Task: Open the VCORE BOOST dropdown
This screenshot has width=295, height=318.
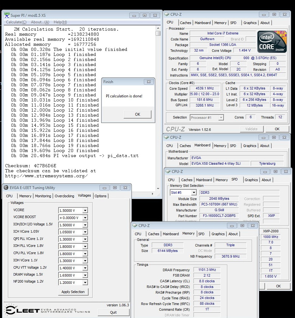Action: click(85, 218)
